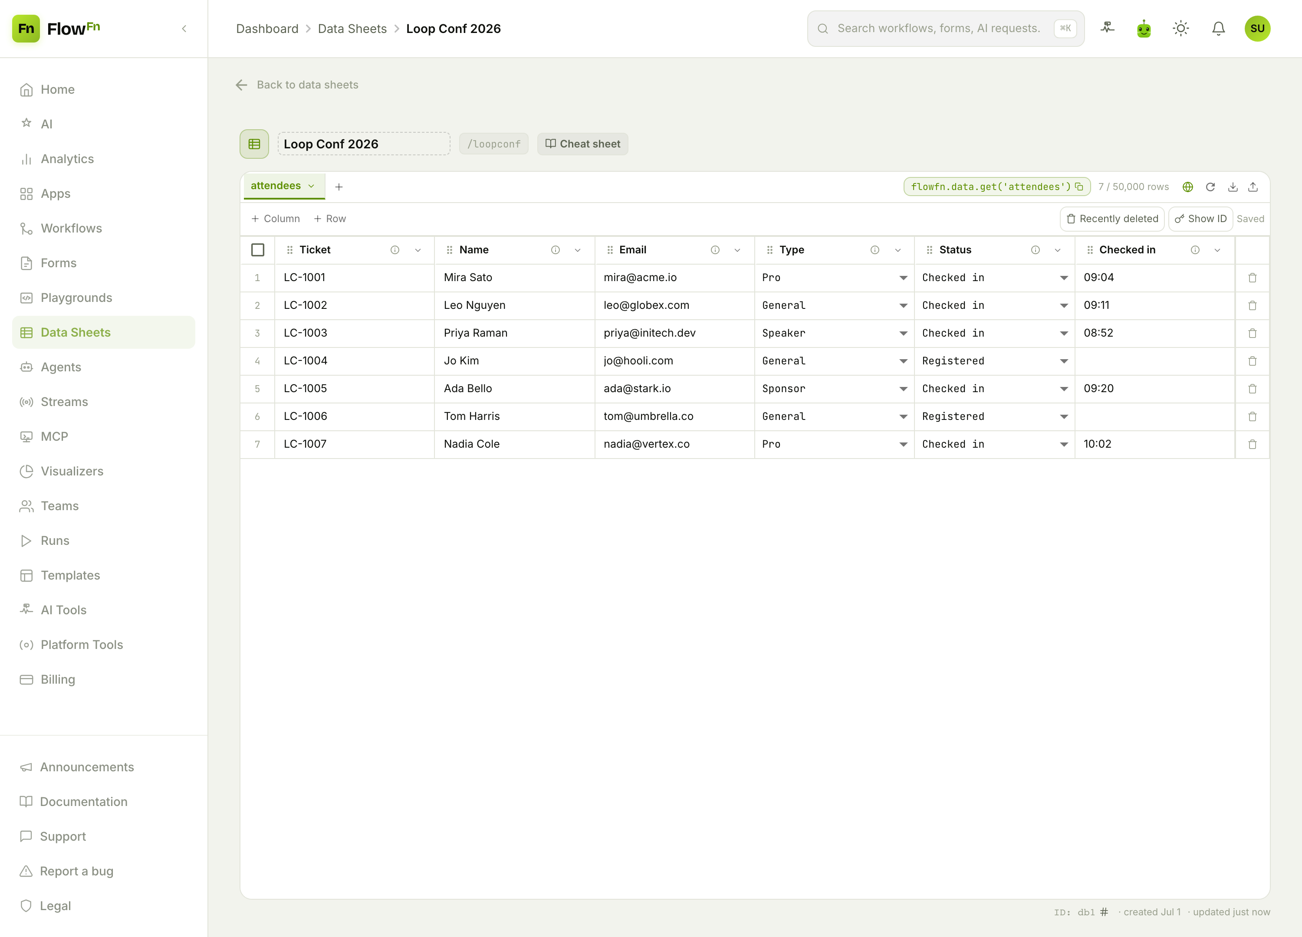Screen dimensions: 1302x937
Task: Open the AI tools icon in header
Action: (1108, 28)
